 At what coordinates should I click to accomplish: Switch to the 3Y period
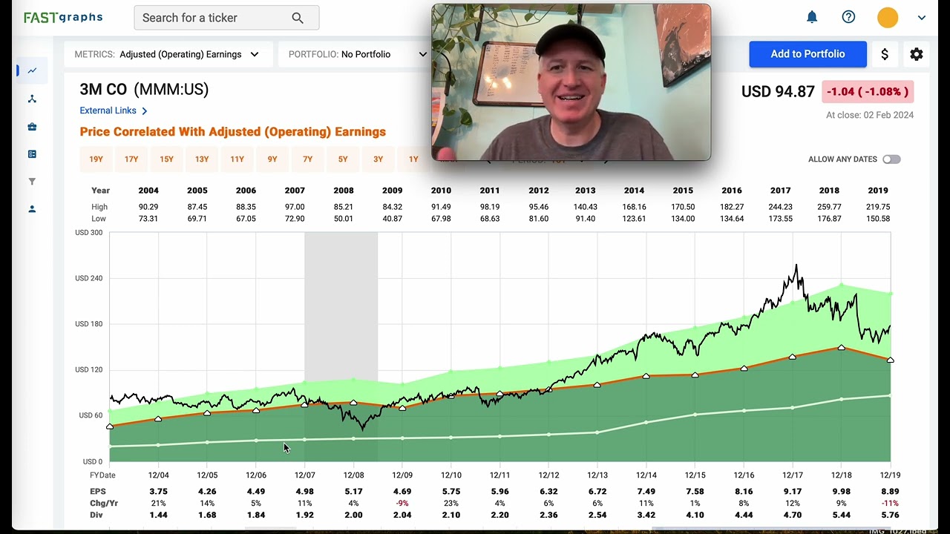click(378, 159)
